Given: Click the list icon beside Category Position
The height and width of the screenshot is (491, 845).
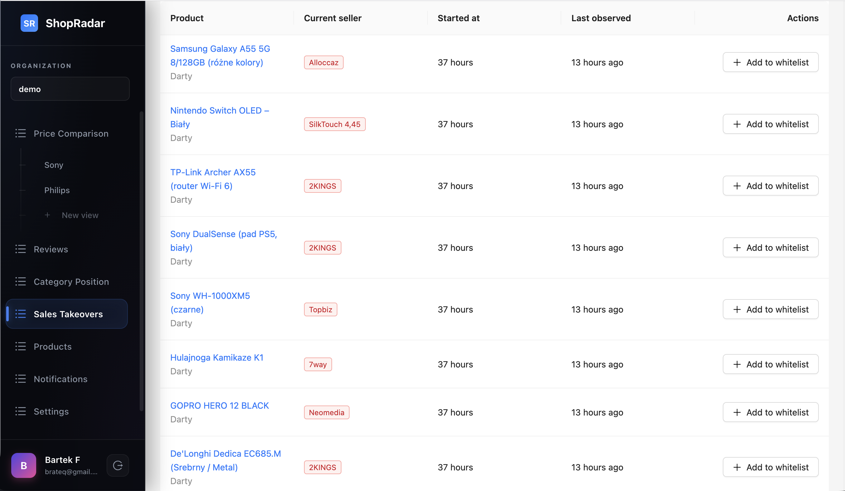Looking at the screenshot, I should click(x=21, y=281).
